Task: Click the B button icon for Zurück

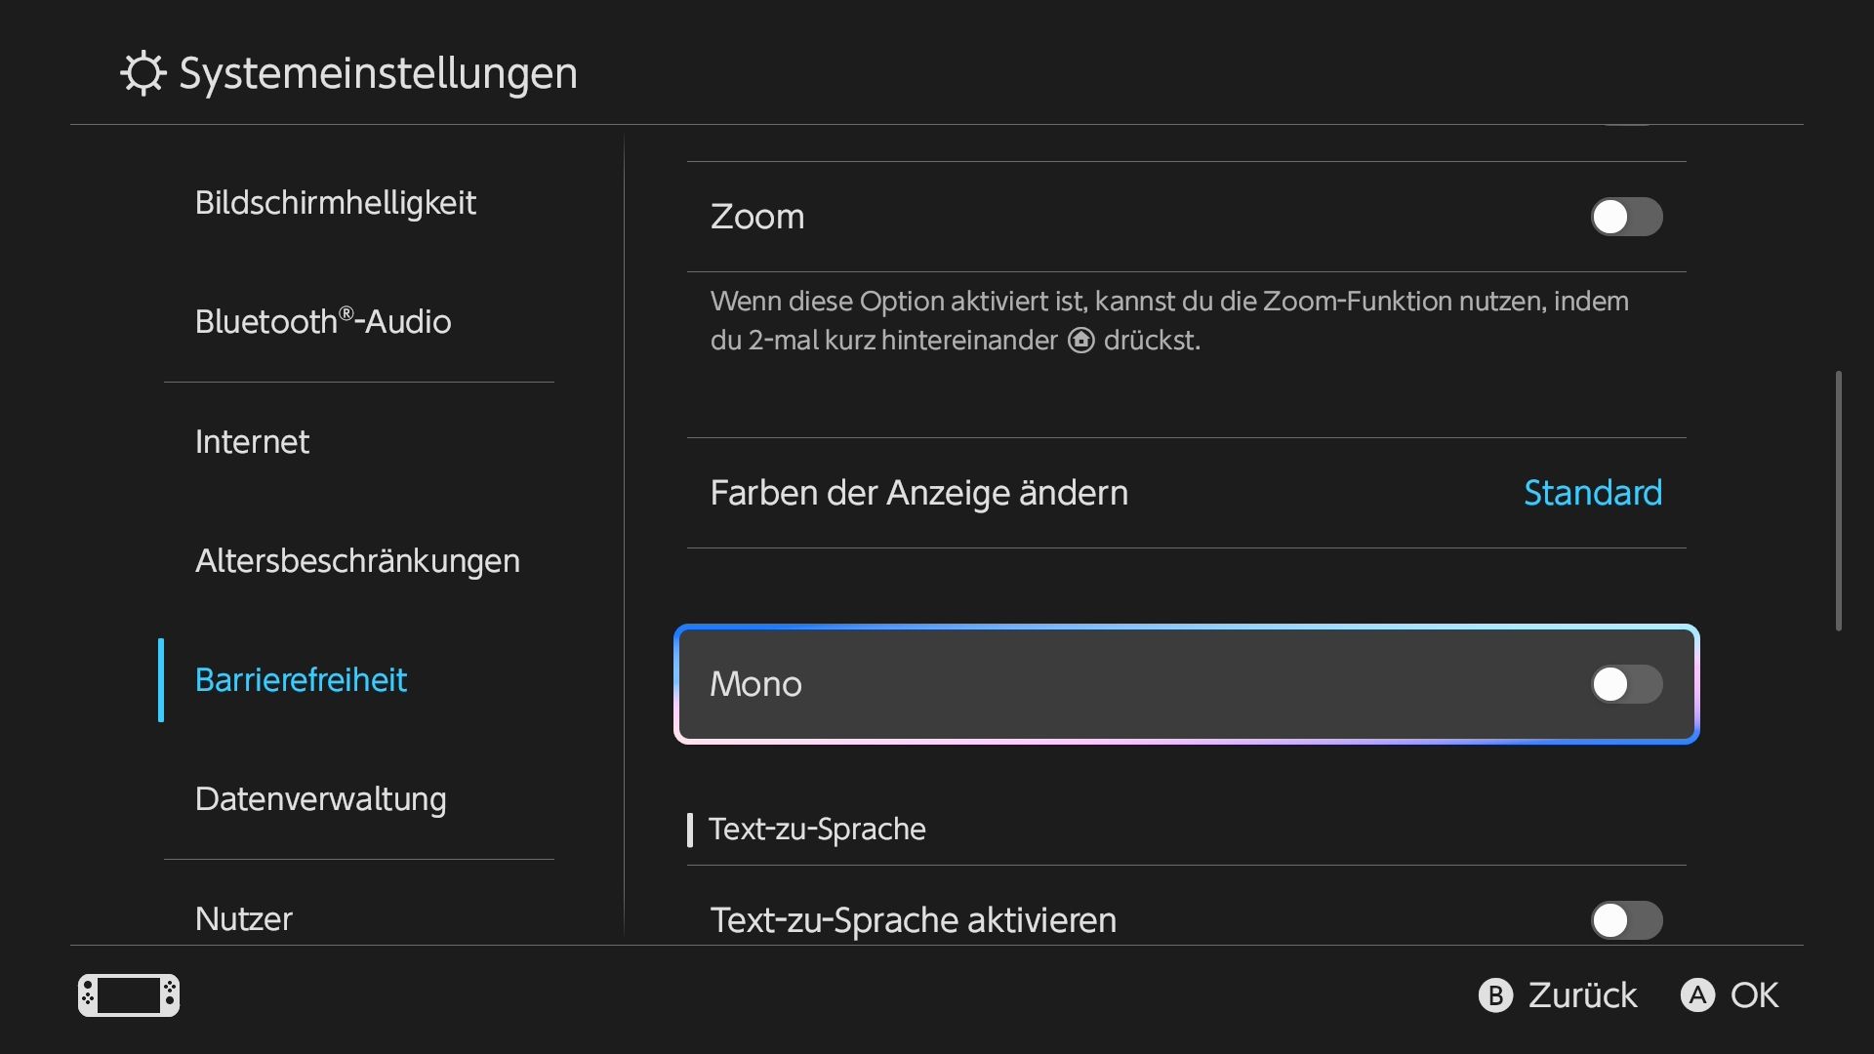Action: (1495, 995)
